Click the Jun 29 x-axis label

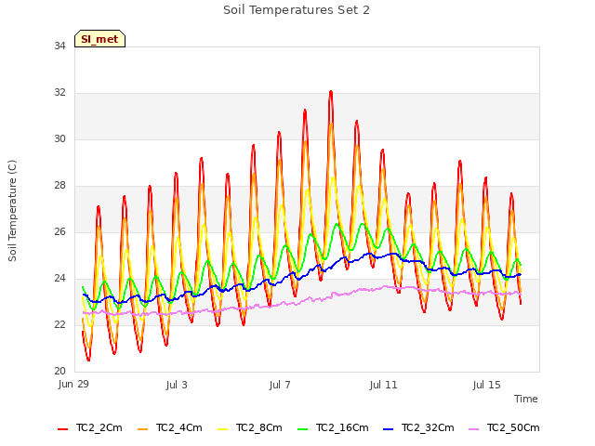point(73,385)
